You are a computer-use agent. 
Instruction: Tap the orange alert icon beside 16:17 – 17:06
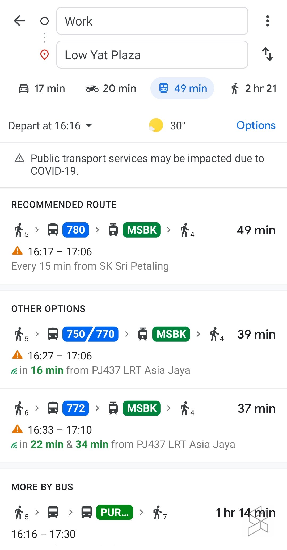click(18, 251)
